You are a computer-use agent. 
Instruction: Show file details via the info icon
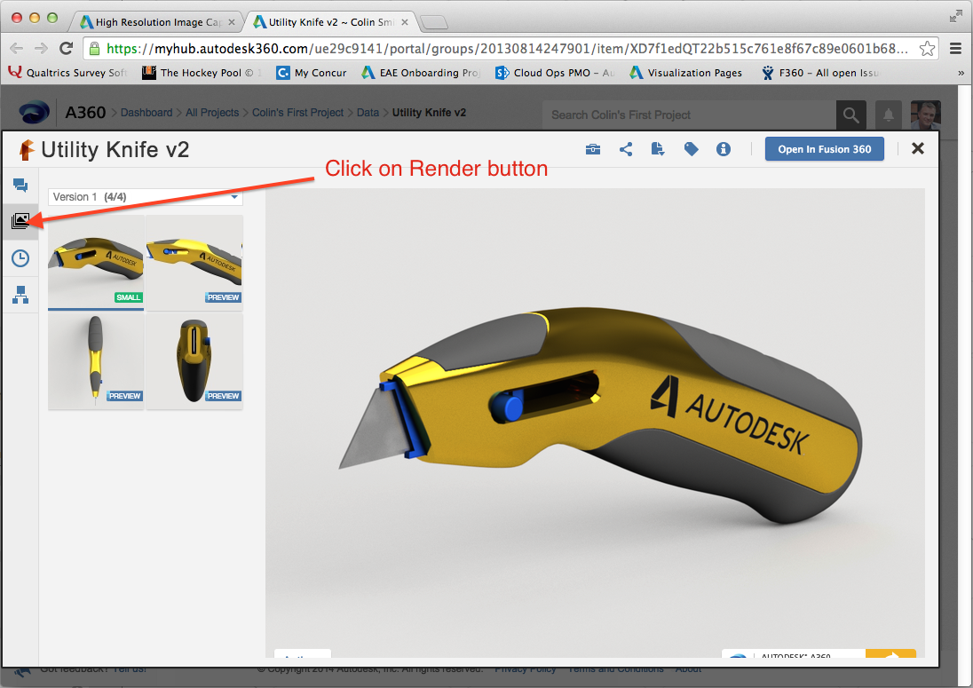[x=724, y=149]
